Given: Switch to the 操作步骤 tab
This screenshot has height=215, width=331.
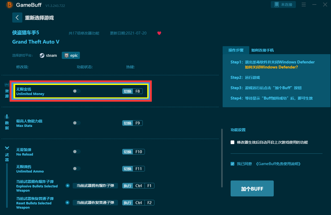Looking at the screenshot, I should [x=236, y=50].
